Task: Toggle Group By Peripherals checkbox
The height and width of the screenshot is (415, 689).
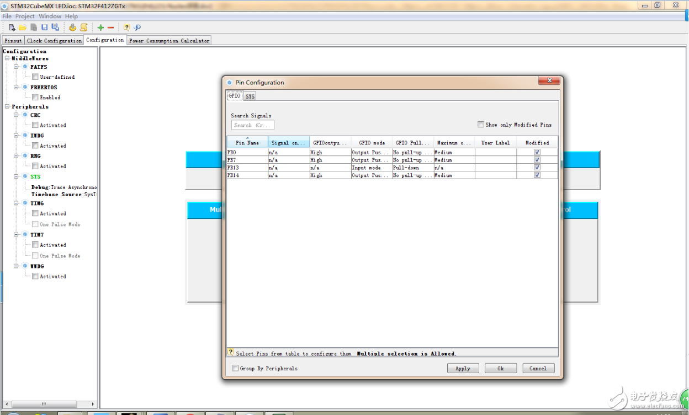Action: pyautogui.click(x=236, y=368)
